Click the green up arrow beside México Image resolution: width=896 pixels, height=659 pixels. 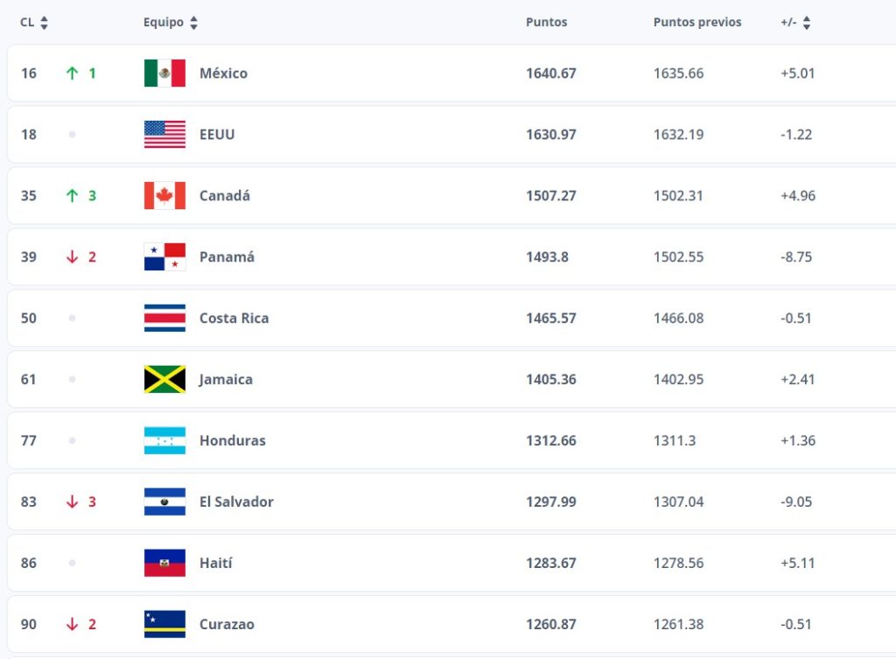(72, 74)
